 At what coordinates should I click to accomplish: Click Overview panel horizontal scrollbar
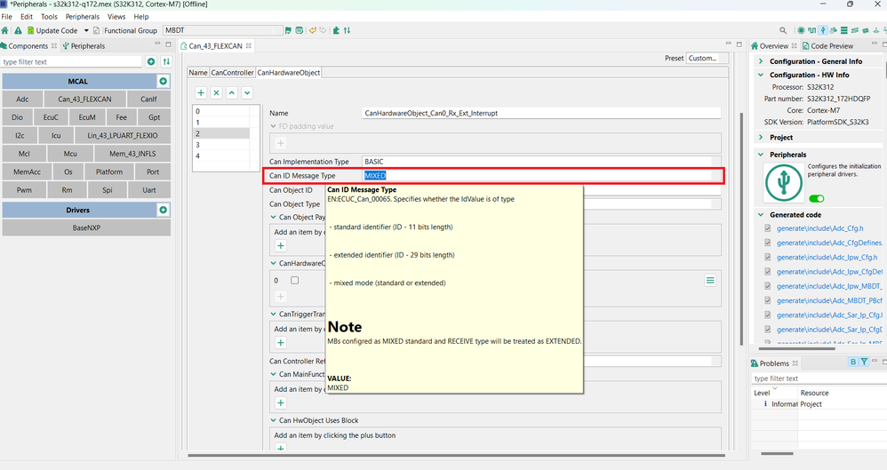799,348
